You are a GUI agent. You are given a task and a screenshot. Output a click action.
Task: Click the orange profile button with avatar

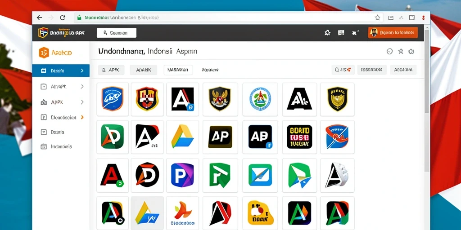[x=393, y=32]
